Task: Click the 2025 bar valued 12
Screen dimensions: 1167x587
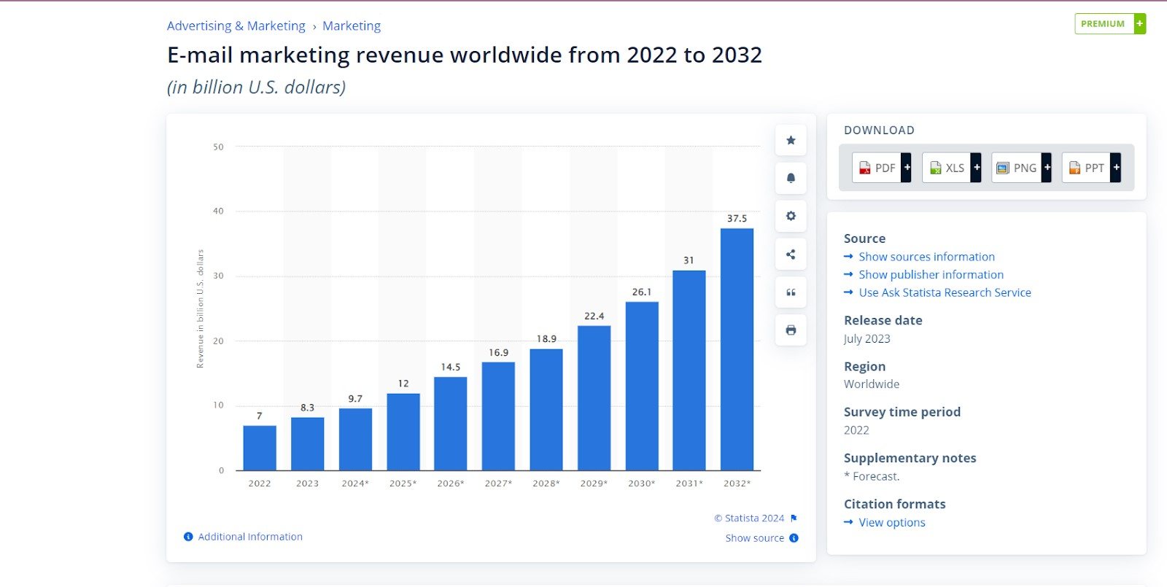Action: click(403, 432)
